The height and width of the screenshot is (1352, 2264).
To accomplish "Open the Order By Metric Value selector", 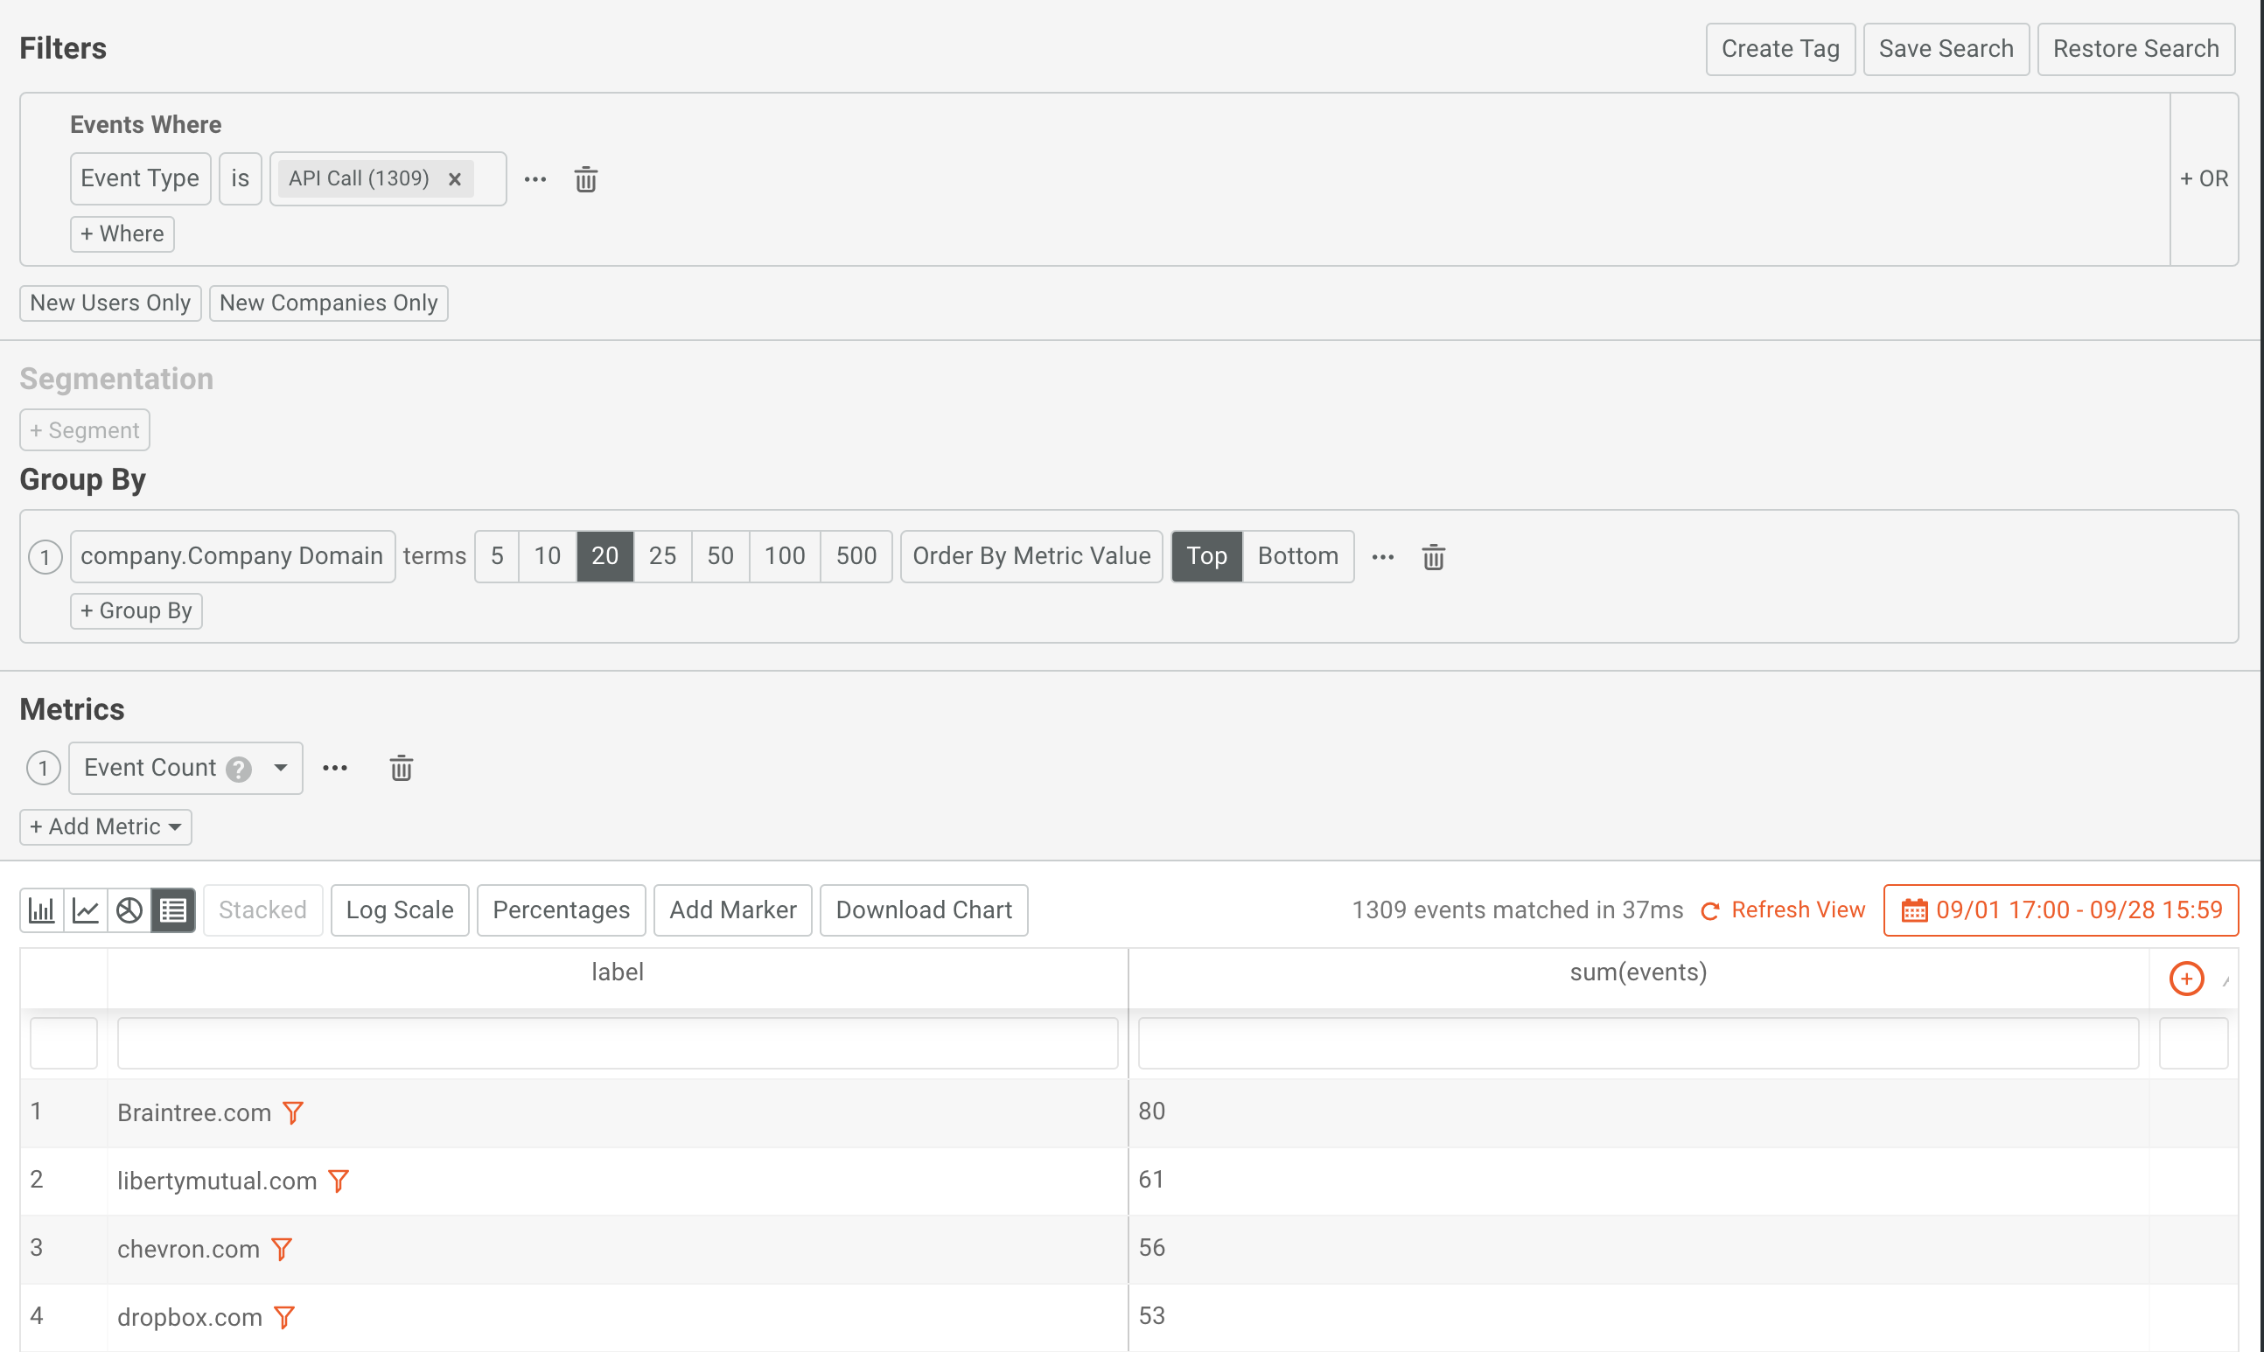I will point(1031,555).
